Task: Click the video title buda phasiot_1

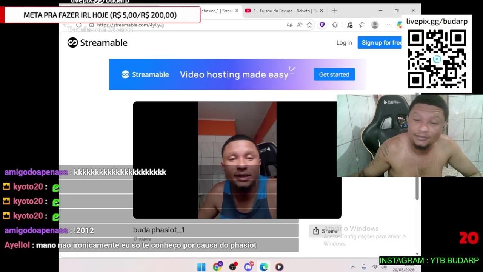Action: tap(159, 230)
